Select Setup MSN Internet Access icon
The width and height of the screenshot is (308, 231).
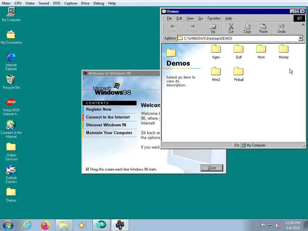tap(11, 107)
